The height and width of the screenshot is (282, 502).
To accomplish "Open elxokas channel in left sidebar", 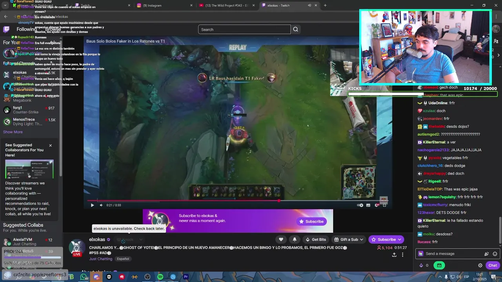I will pyautogui.click(x=29, y=75).
